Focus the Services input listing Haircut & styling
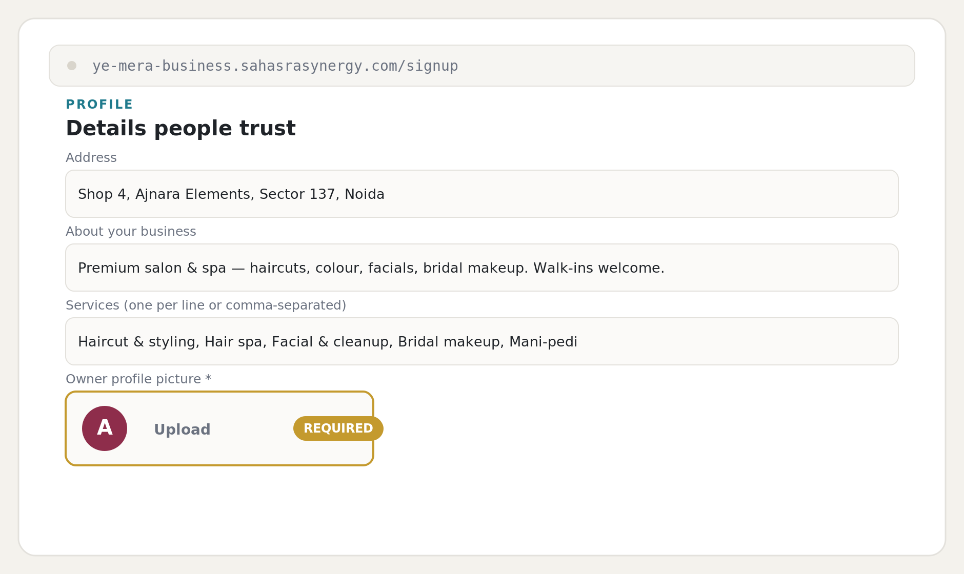 (482, 341)
